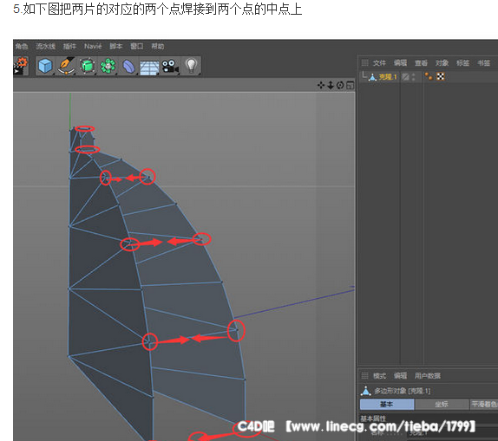This screenshot has height=441, width=498.
Task: Click the polygon object icon next to 克隆.1
Action: 372,77
